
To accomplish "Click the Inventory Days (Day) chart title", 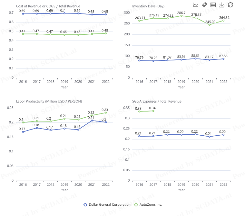I will [149, 6].
